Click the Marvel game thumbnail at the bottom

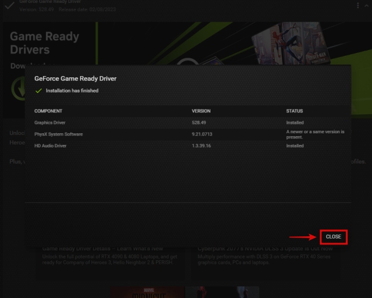[x=148, y=292]
